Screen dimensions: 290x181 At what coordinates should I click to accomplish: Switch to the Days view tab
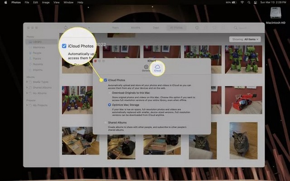(x=155, y=28)
